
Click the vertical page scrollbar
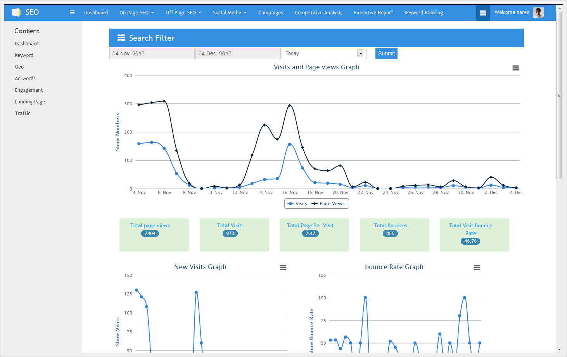pos(559,95)
